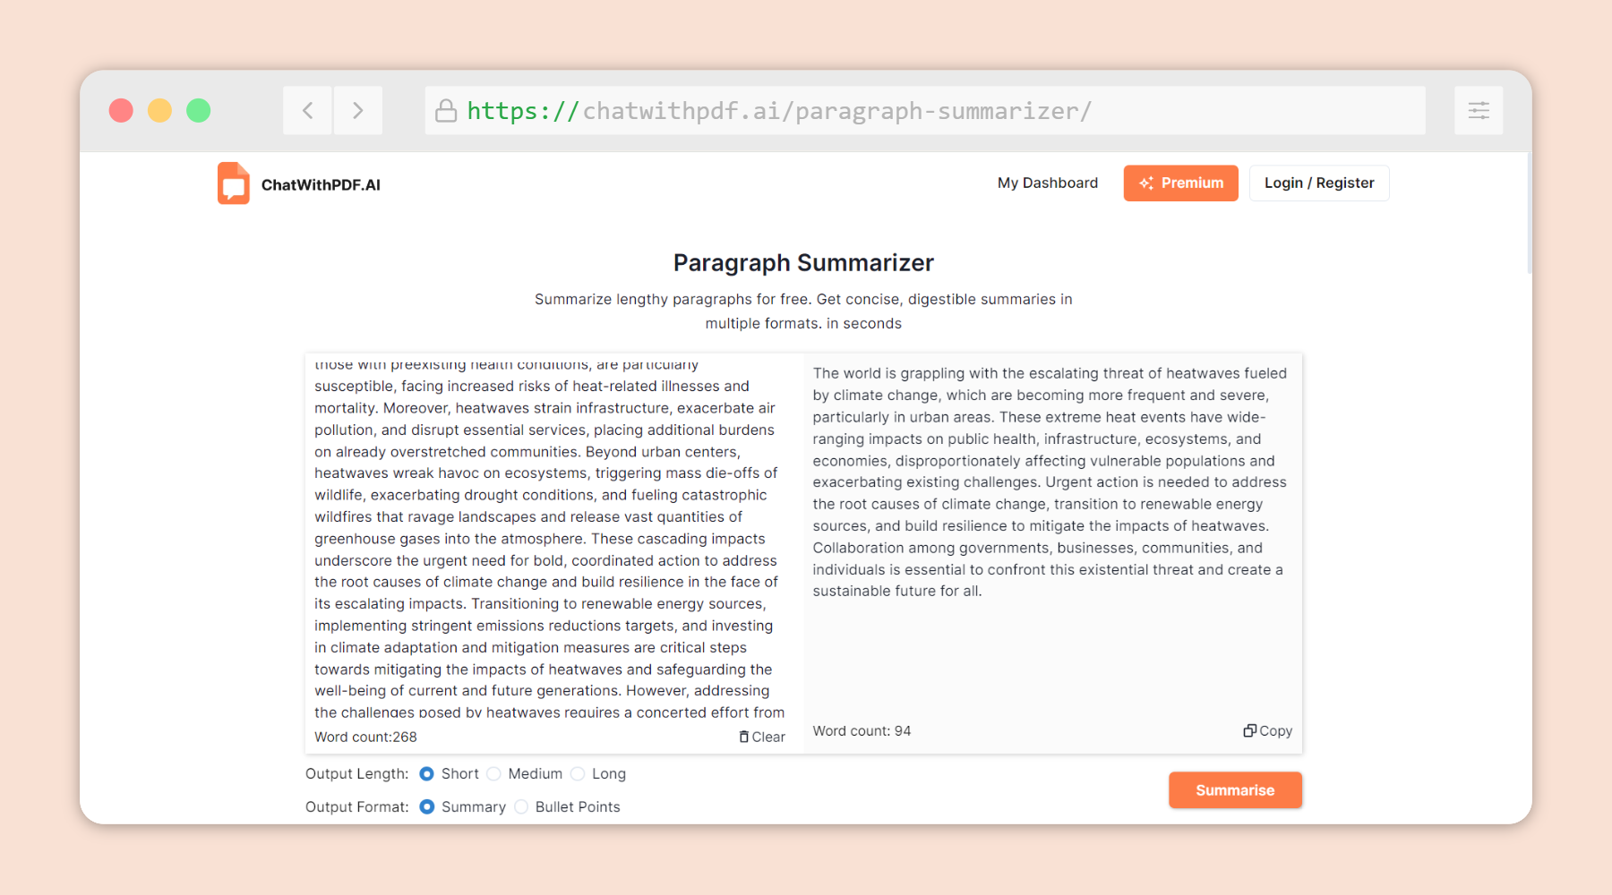This screenshot has width=1612, height=895.
Task: Click the ChatWithPDF.AI brand name
Action: [321, 185]
